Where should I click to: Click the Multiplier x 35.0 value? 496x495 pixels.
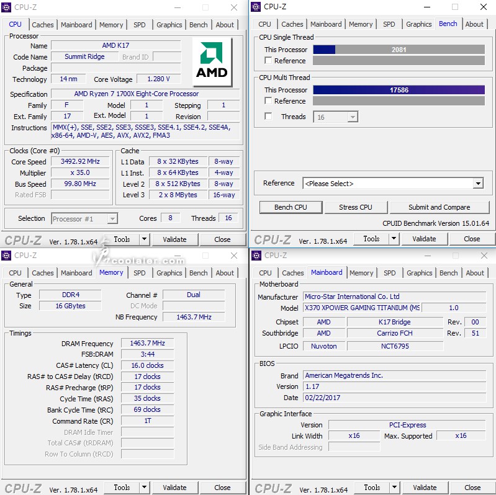(80, 172)
